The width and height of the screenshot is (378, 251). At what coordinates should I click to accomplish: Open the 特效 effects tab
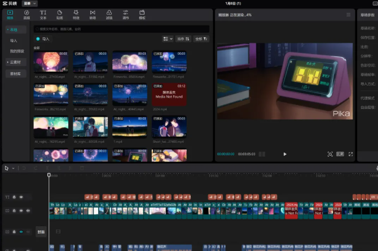pyautogui.click(x=76, y=15)
